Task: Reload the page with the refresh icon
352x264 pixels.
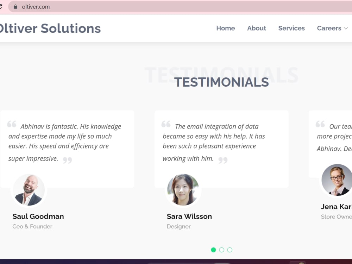Action: (x=1, y=6)
